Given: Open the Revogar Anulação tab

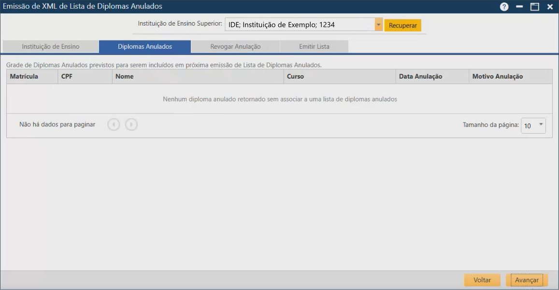Looking at the screenshot, I should tap(236, 46).
